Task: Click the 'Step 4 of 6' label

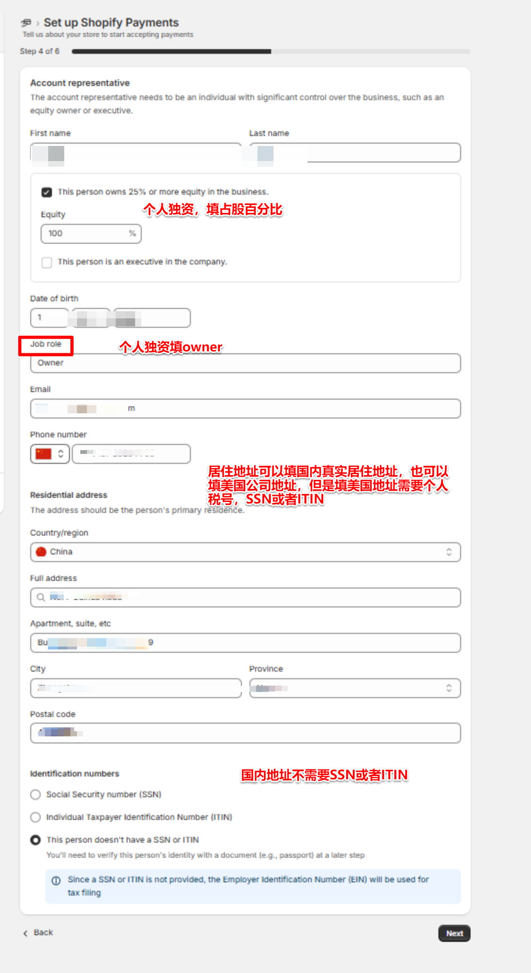Action: coord(40,51)
